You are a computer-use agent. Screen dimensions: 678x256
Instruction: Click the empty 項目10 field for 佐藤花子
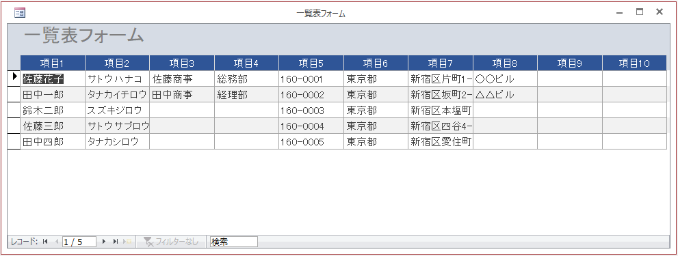click(634, 79)
